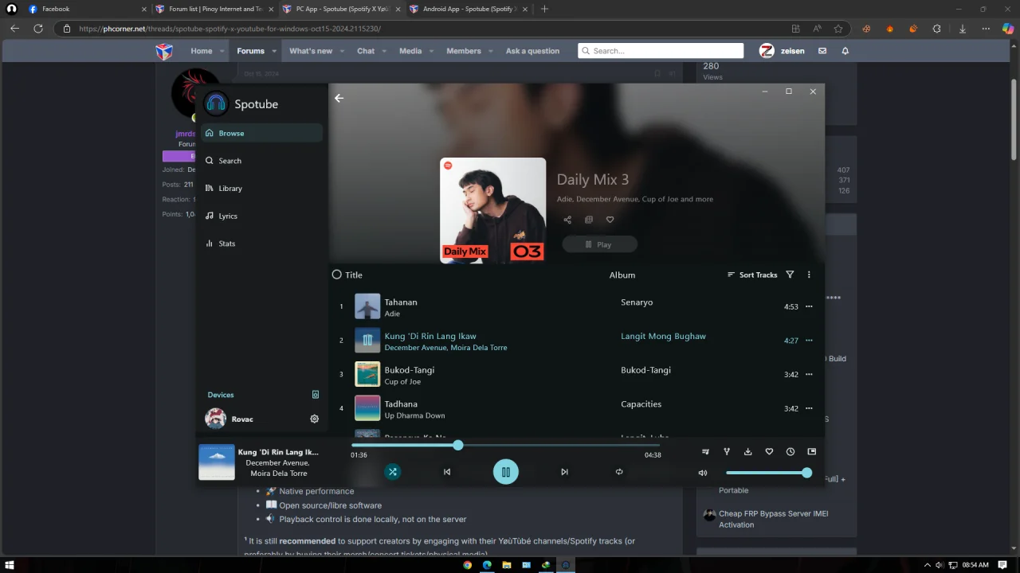Like the Daily Mix 3 playlist

tap(610, 220)
